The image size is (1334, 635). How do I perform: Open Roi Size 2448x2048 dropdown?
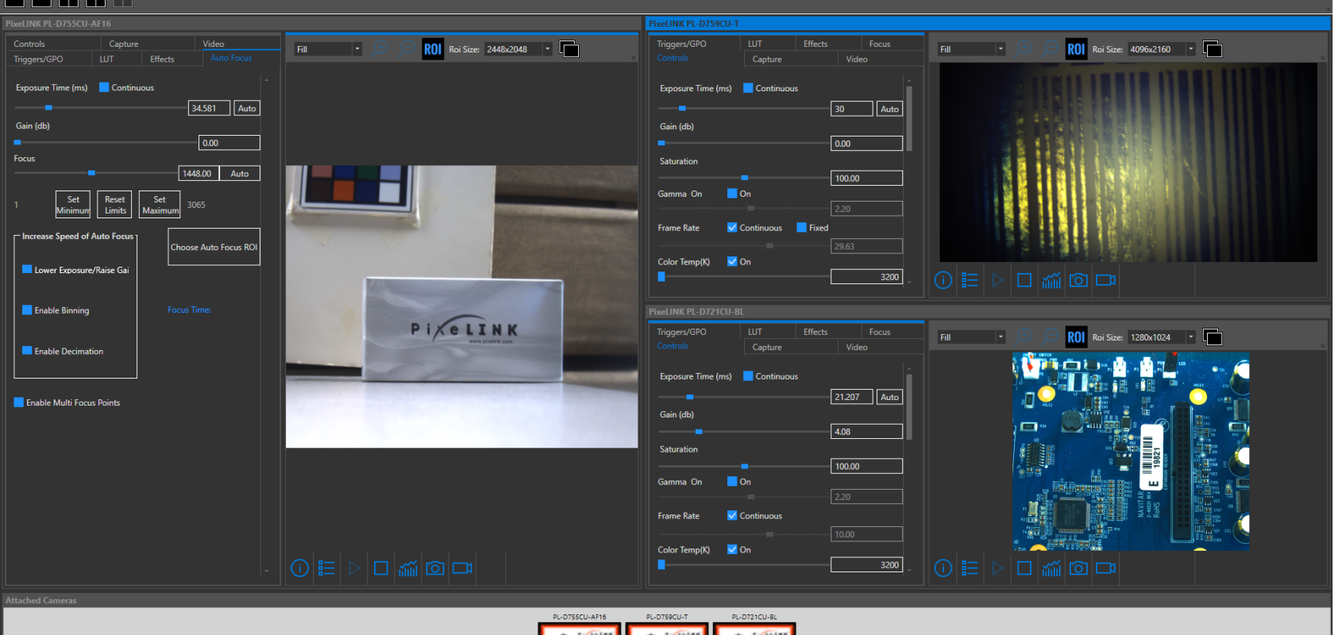(x=518, y=49)
